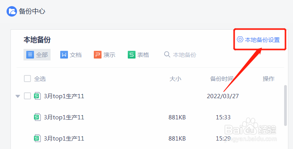The height and width of the screenshot is (149, 293).
Task: Click the green S spreadsheet filter icon
Action: tap(132, 55)
